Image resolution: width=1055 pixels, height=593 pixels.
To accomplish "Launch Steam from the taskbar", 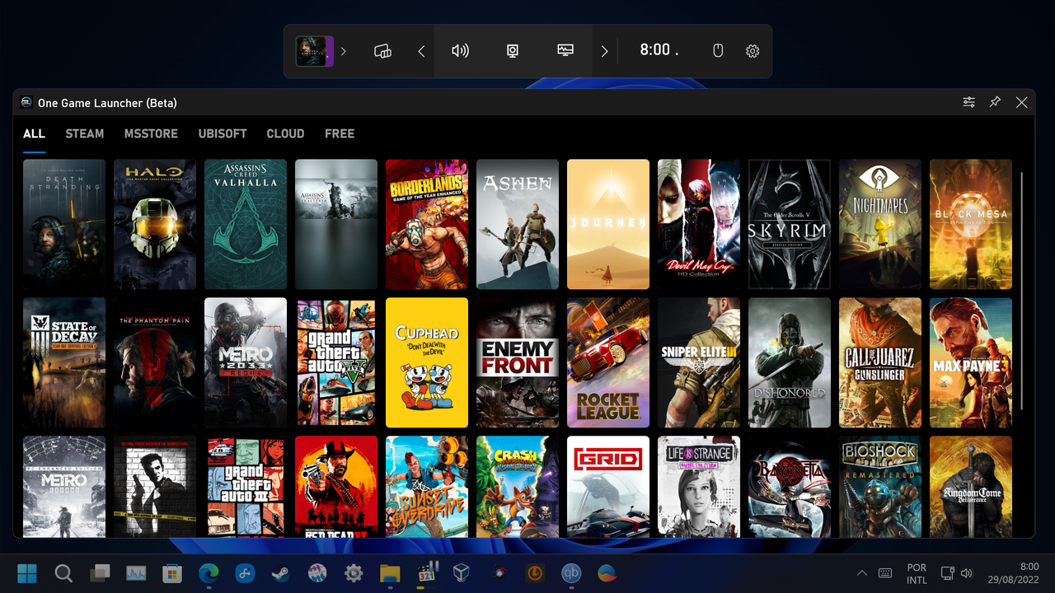I will pos(281,573).
